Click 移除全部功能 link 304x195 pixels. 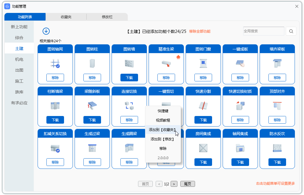[x=200, y=31]
